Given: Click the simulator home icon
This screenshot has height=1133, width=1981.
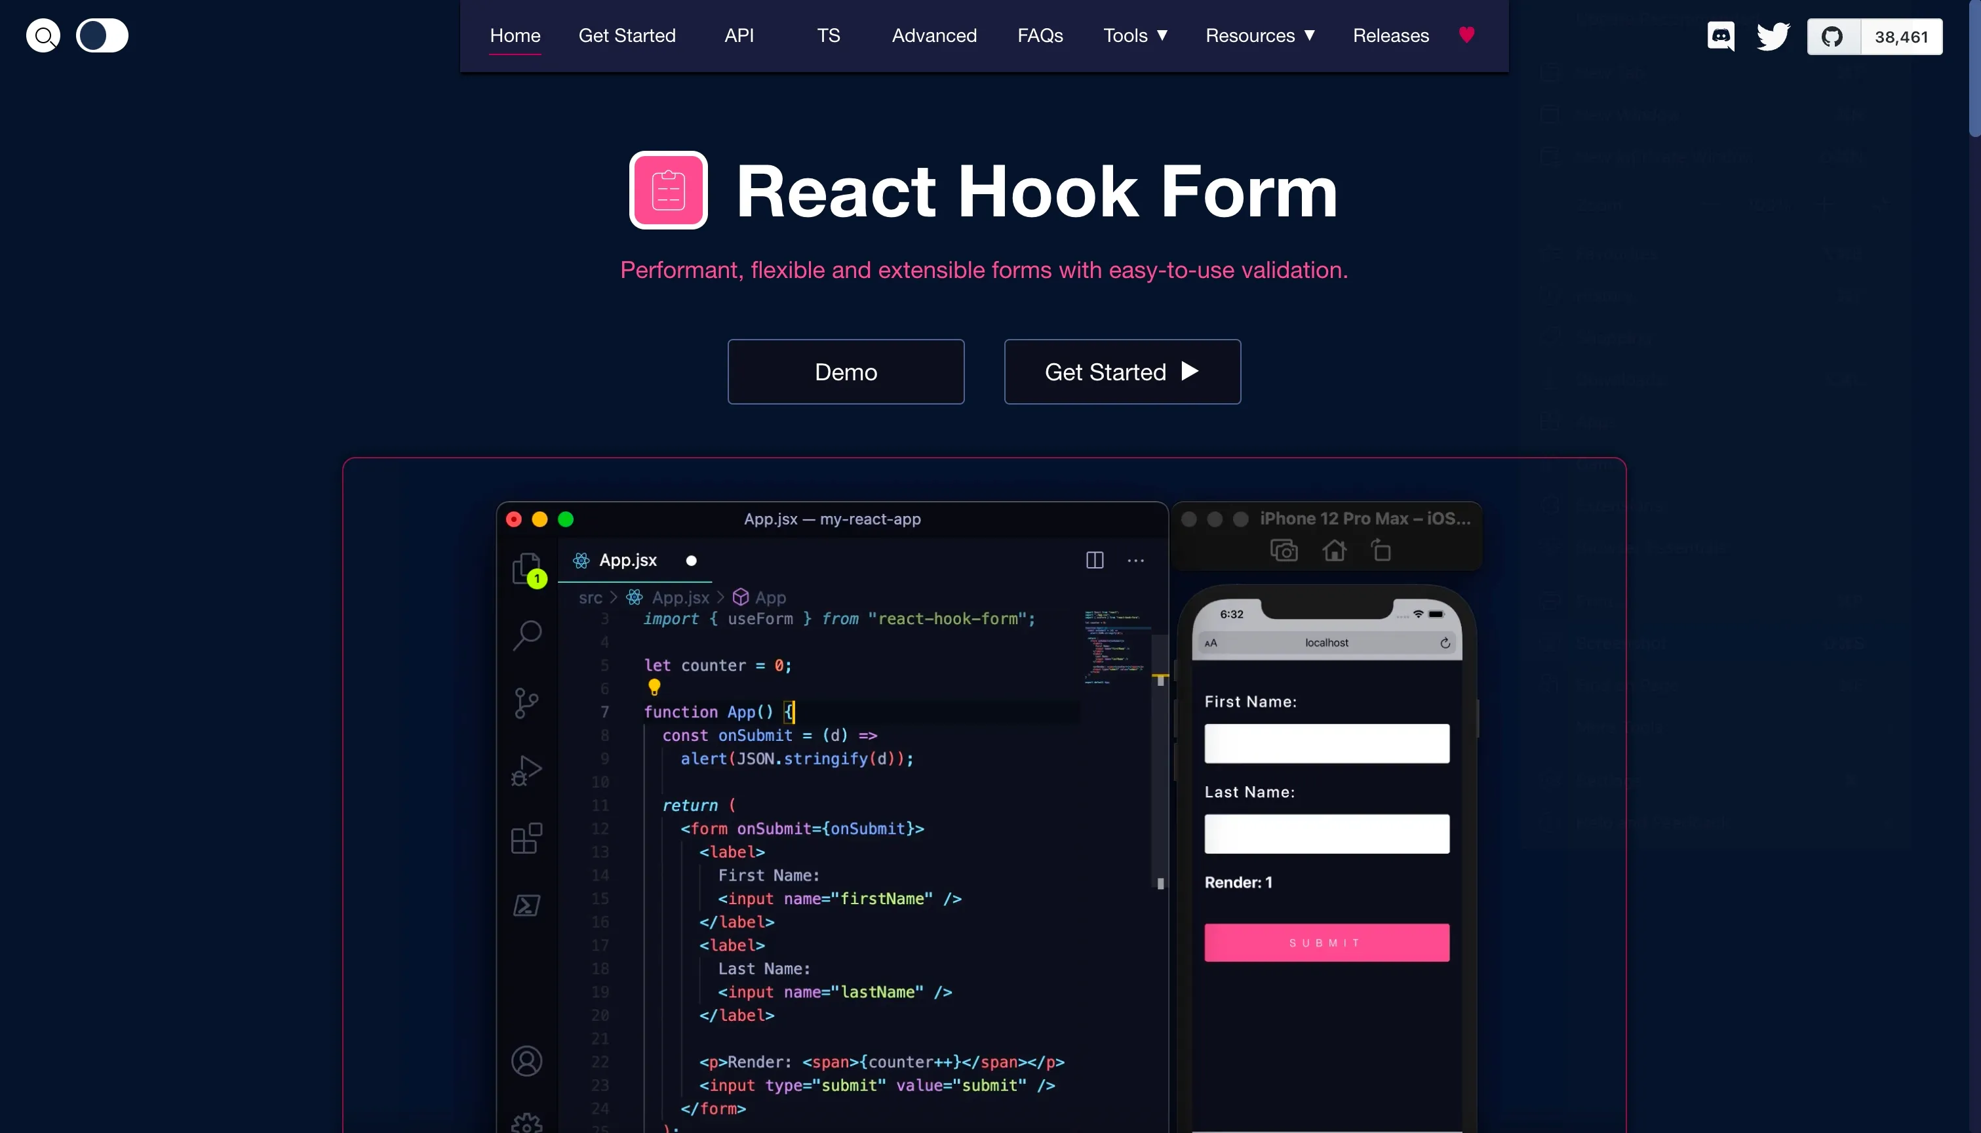Looking at the screenshot, I should click(x=1334, y=550).
